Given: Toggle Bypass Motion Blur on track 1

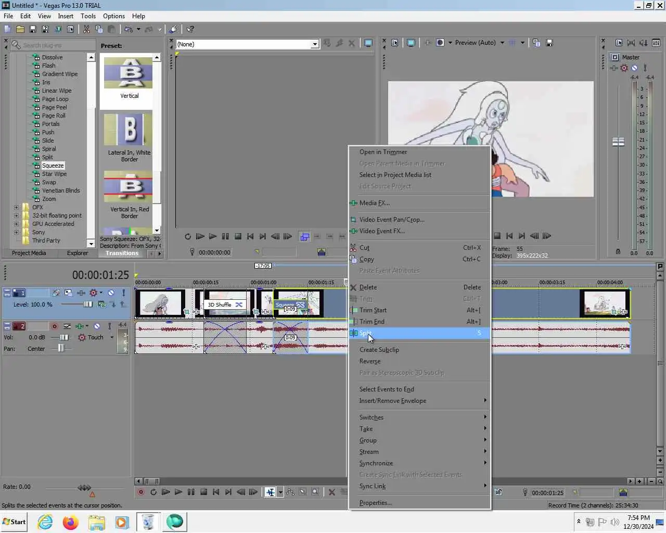Looking at the screenshot, I should click(x=56, y=293).
